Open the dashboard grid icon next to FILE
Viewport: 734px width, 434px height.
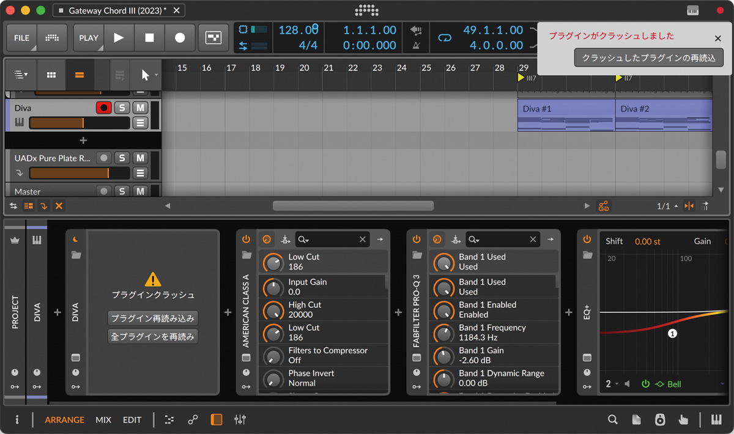coord(53,37)
